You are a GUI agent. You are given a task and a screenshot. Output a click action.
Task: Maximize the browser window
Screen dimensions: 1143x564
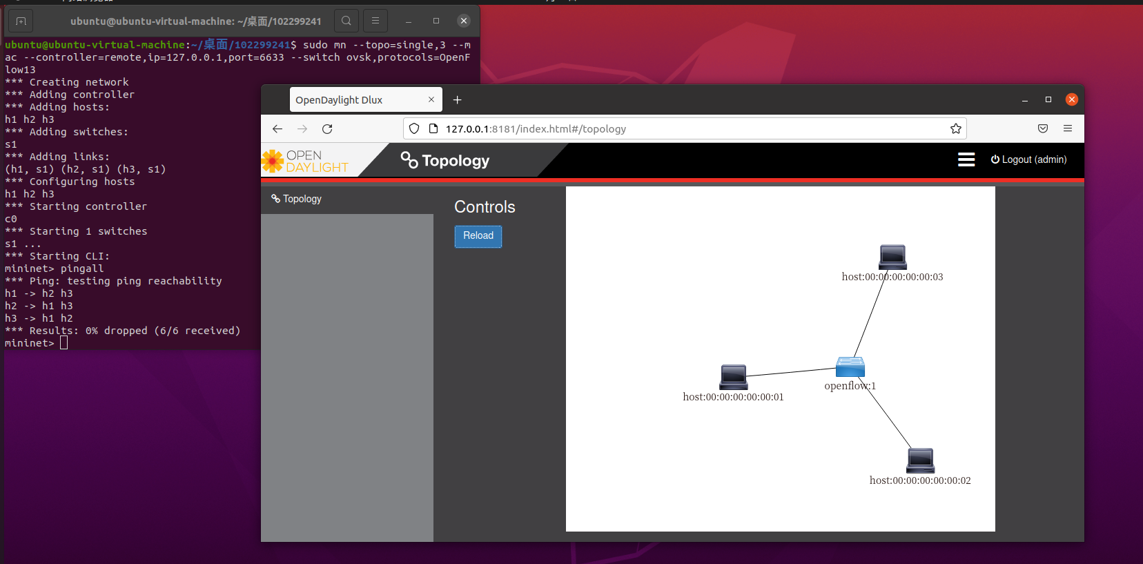click(x=1048, y=99)
